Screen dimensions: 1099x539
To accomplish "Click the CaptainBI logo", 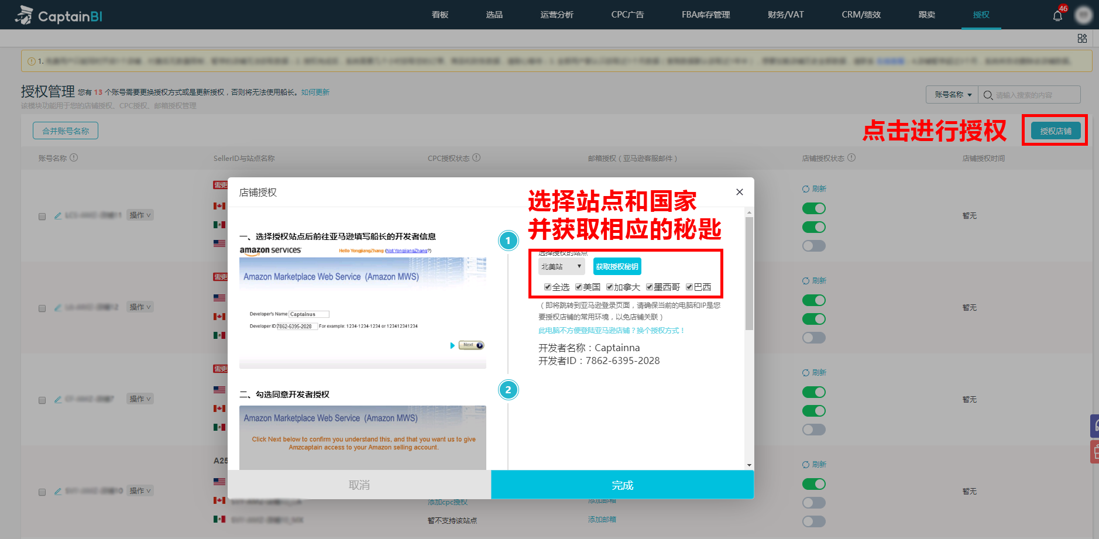I will click(58, 15).
